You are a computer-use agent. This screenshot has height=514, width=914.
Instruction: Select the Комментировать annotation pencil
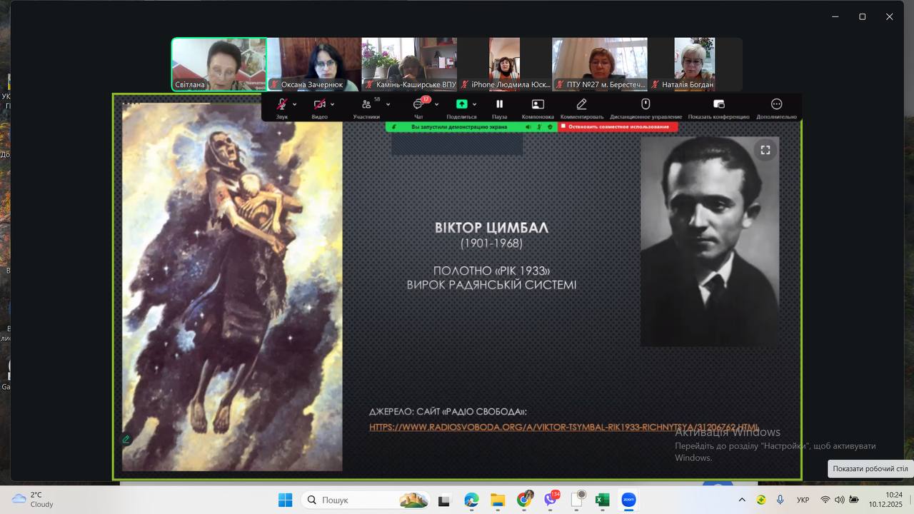581,105
